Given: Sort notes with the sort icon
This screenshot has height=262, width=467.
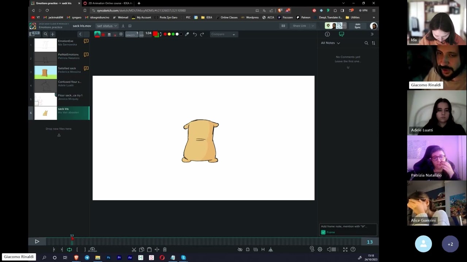Looking at the screenshot, I should (x=373, y=43).
